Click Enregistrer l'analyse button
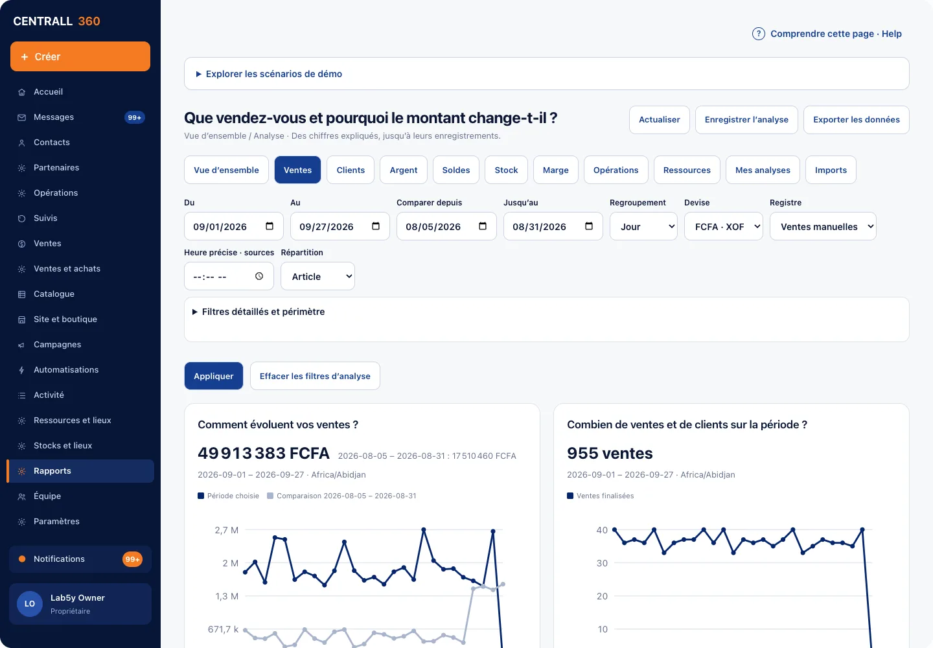933x648 pixels. pyautogui.click(x=746, y=120)
